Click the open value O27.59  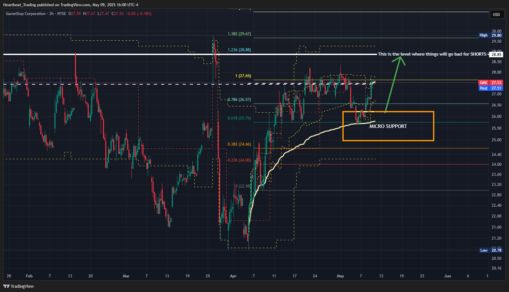(75, 14)
